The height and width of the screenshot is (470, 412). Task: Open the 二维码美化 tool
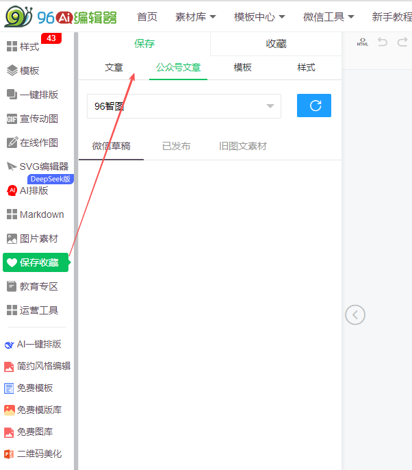pyautogui.click(x=33, y=454)
